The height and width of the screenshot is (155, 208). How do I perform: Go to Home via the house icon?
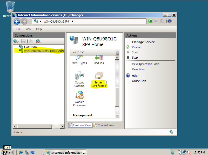162,21
